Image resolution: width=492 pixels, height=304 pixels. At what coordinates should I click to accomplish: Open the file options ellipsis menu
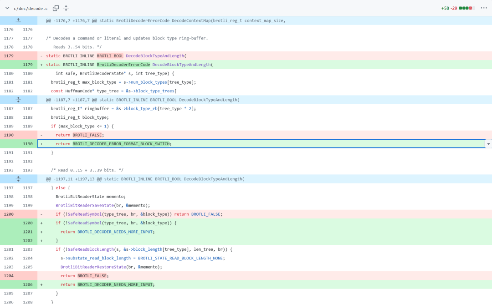[x=483, y=8]
